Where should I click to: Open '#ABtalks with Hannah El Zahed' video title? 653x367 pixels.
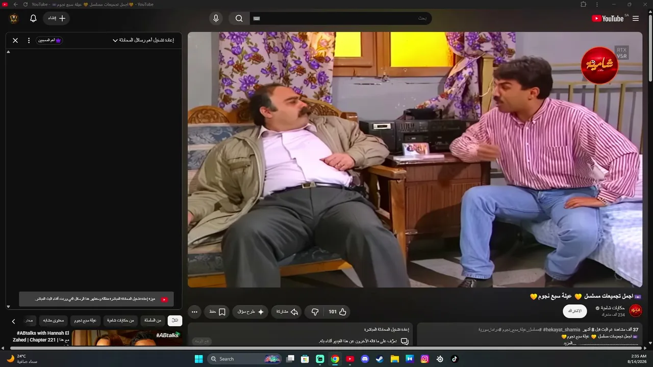41,336
